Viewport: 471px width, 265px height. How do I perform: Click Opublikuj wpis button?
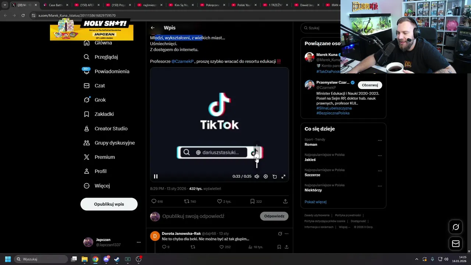coord(109,204)
